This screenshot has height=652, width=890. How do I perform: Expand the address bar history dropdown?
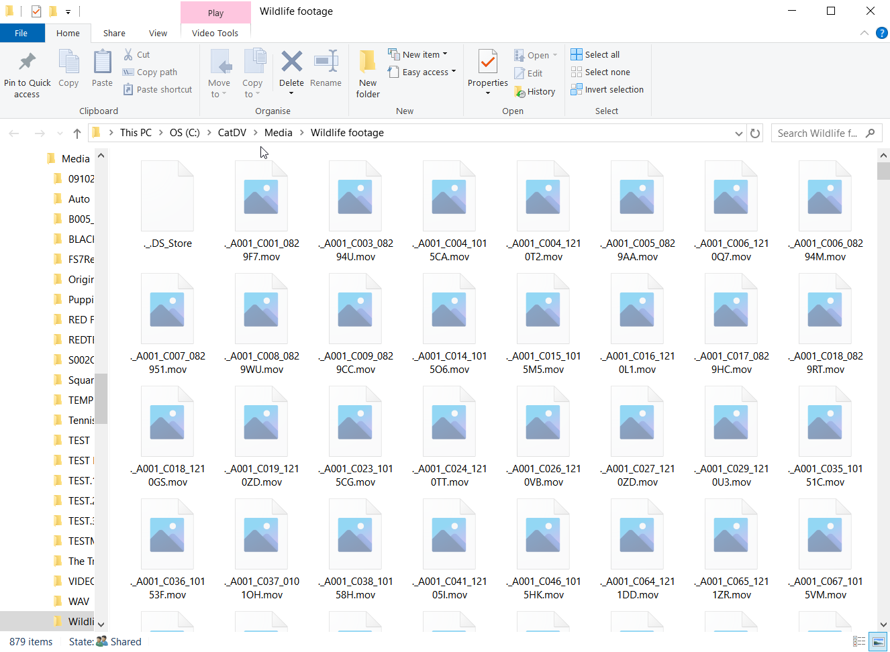coord(739,133)
